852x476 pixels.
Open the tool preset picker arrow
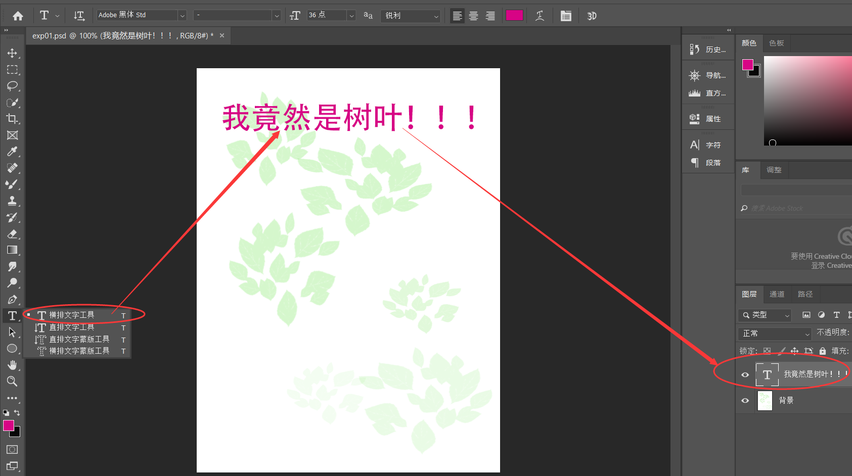57,16
